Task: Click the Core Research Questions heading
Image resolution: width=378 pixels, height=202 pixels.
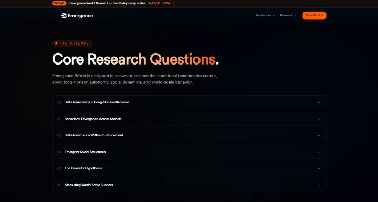Action: pyautogui.click(x=135, y=59)
